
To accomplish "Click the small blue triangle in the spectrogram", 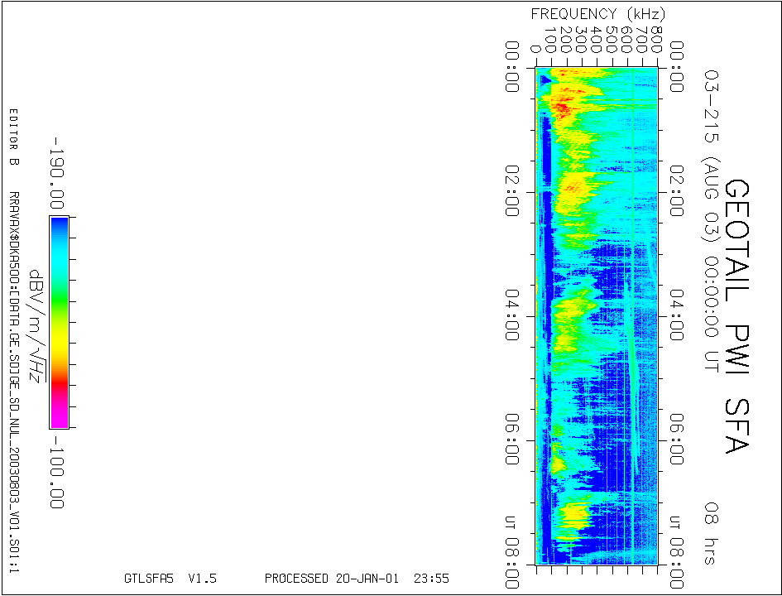I will click(x=544, y=80).
